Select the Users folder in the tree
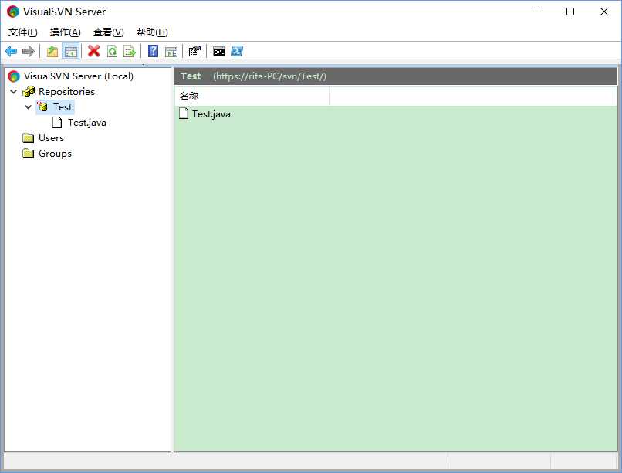Viewport: 622px width, 473px height. (51, 138)
